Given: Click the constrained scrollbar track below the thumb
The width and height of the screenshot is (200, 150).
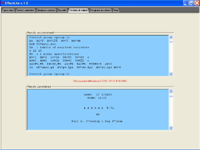Looking at the screenshot, I should click(171, 112).
